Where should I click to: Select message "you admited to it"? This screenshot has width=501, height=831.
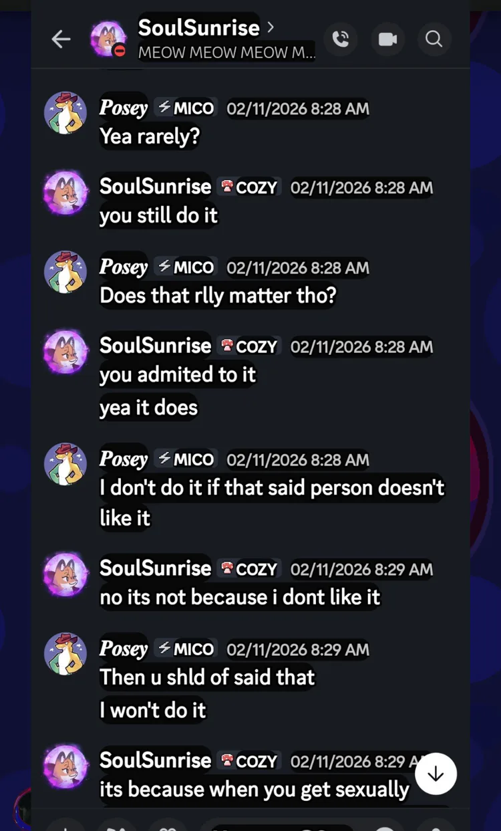pos(178,374)
